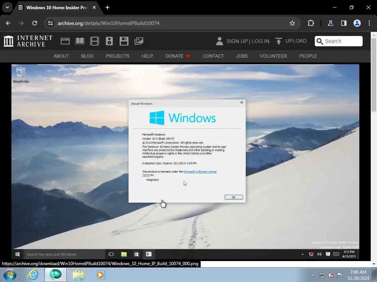Open the Wayback Machine web icon

click(65, 41)
